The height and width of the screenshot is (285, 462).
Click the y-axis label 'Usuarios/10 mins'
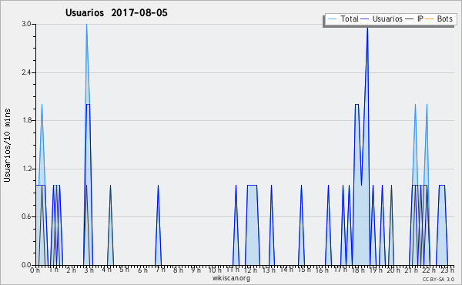(x=7, y=146)
